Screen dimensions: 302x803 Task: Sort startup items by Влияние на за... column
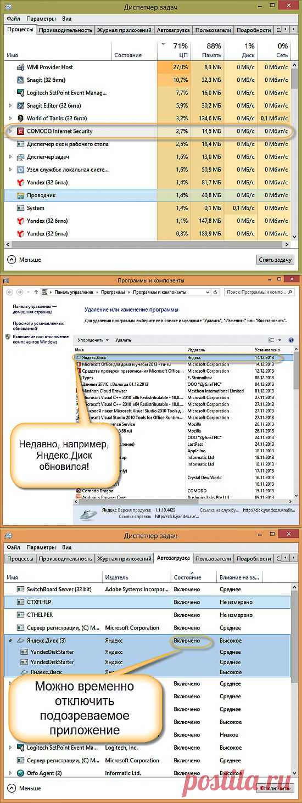(x=239, y=577)
